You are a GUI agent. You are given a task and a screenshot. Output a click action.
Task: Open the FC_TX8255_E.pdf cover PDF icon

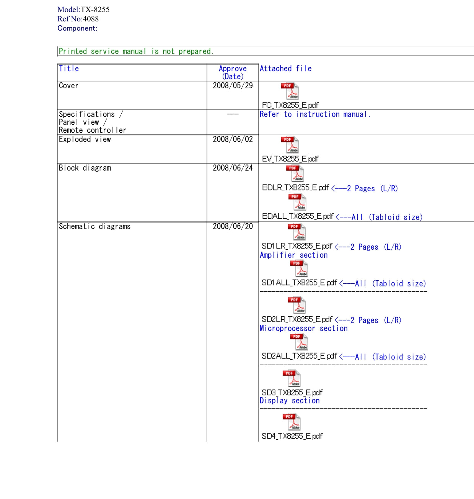pos(290,91)
